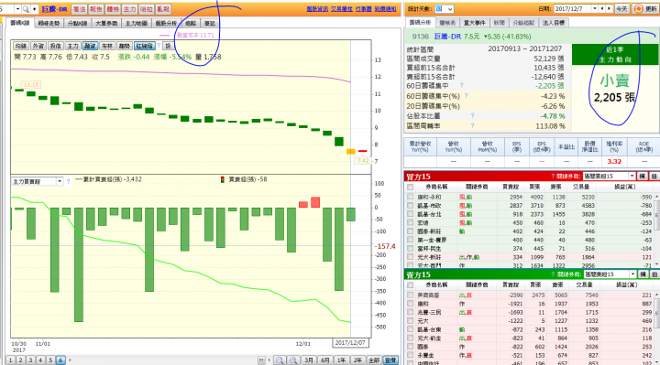Go to previous date using the left arrow

point(602,9)
